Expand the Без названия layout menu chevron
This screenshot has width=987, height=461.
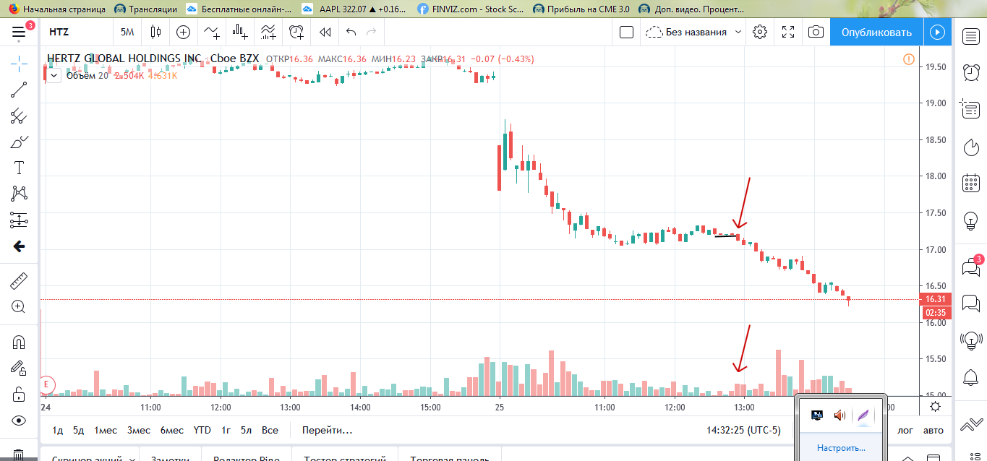click(x=738, y=32)
